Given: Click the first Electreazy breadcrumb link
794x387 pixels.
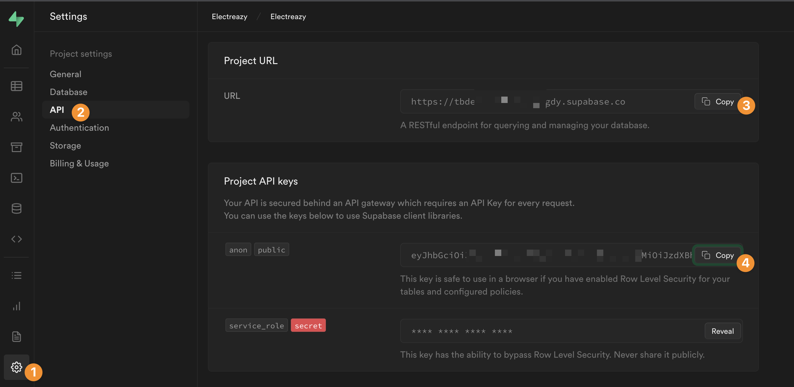Looking at the screenshot, I should click(230, 17).
